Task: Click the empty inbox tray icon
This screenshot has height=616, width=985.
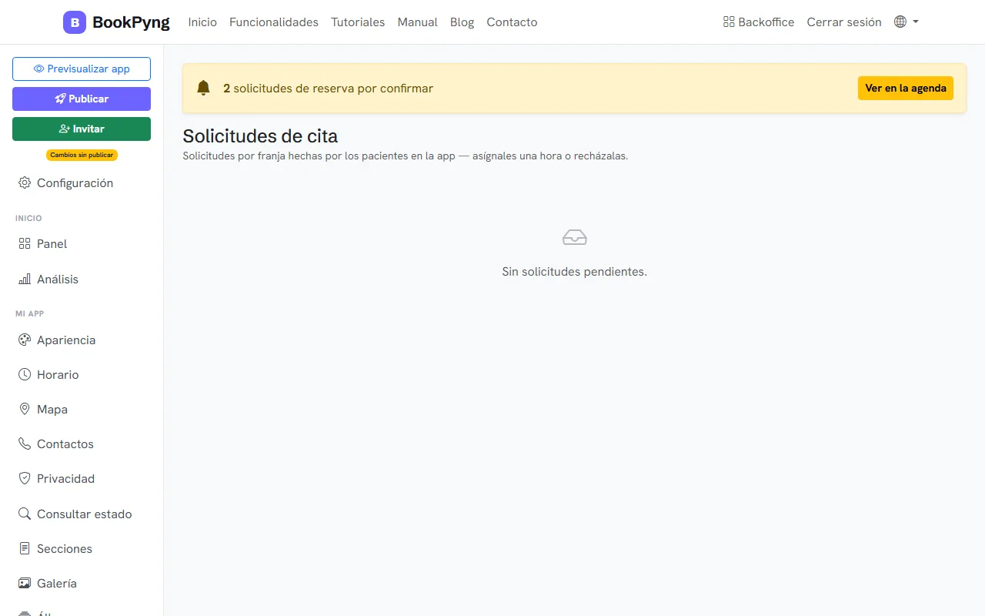Action: 575,237
